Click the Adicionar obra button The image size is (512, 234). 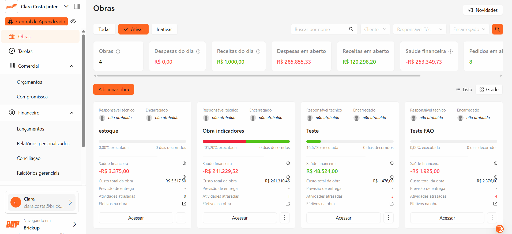(114, 90)
